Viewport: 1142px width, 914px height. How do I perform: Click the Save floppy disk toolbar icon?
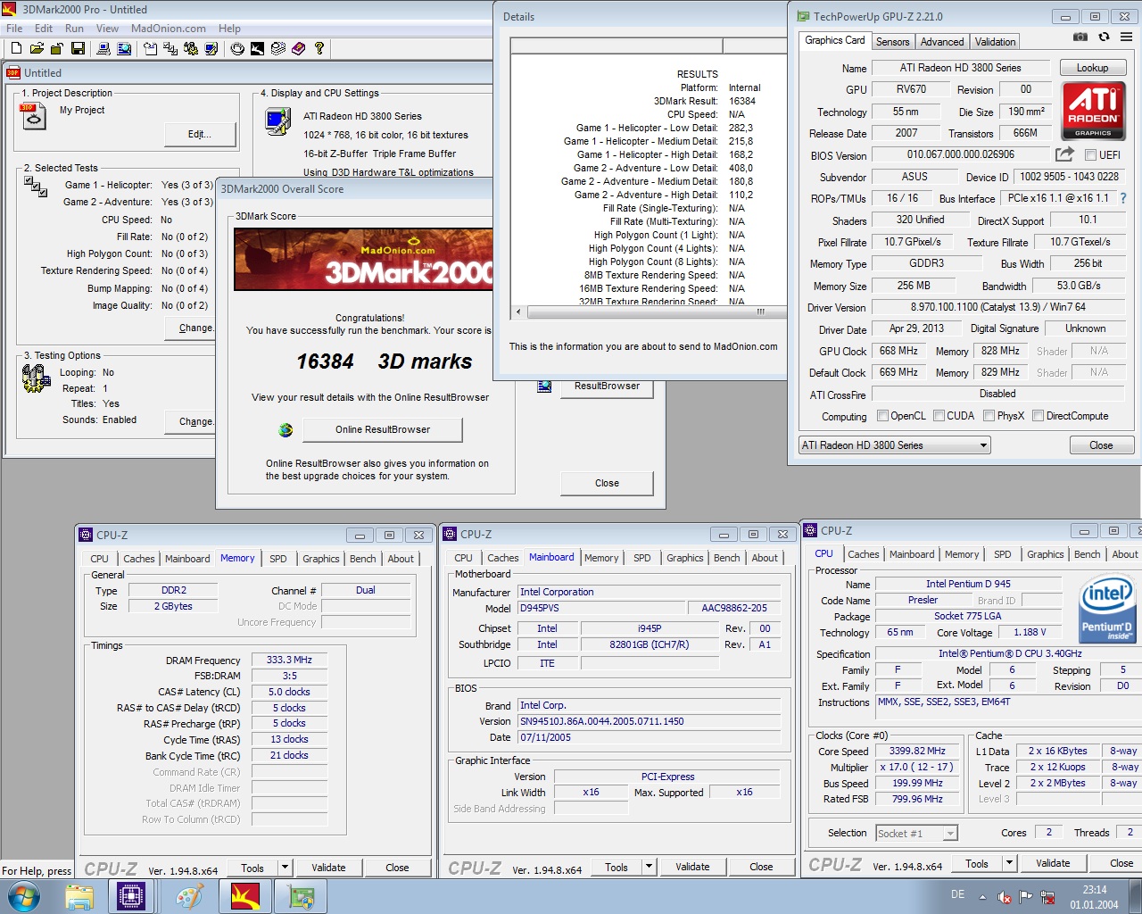[x=78, y=48]
